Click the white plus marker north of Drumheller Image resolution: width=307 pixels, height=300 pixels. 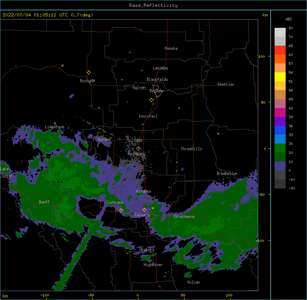(x=218, y=134)
